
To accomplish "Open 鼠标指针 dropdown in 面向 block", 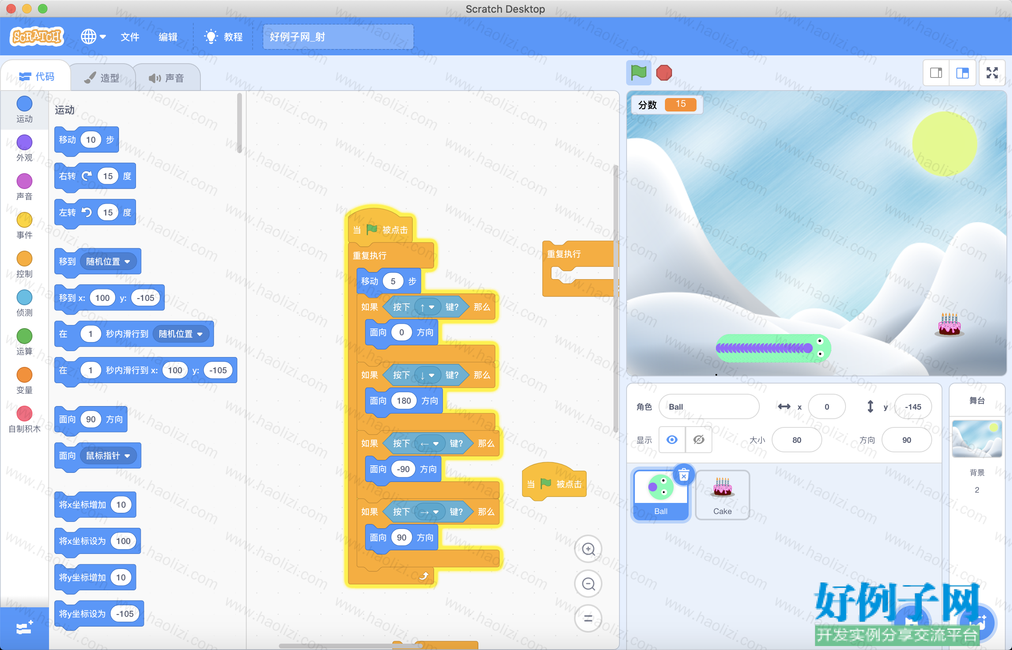I will click(x=108, y=456).
